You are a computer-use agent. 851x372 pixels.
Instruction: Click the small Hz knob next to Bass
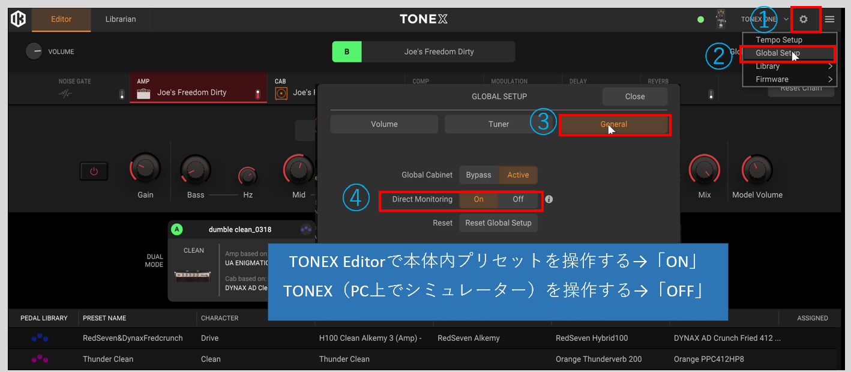click(x=248, y=176)
